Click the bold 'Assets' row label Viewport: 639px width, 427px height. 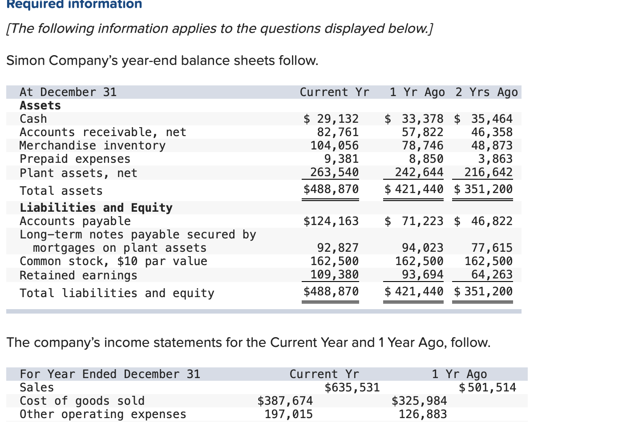(40, 105)
